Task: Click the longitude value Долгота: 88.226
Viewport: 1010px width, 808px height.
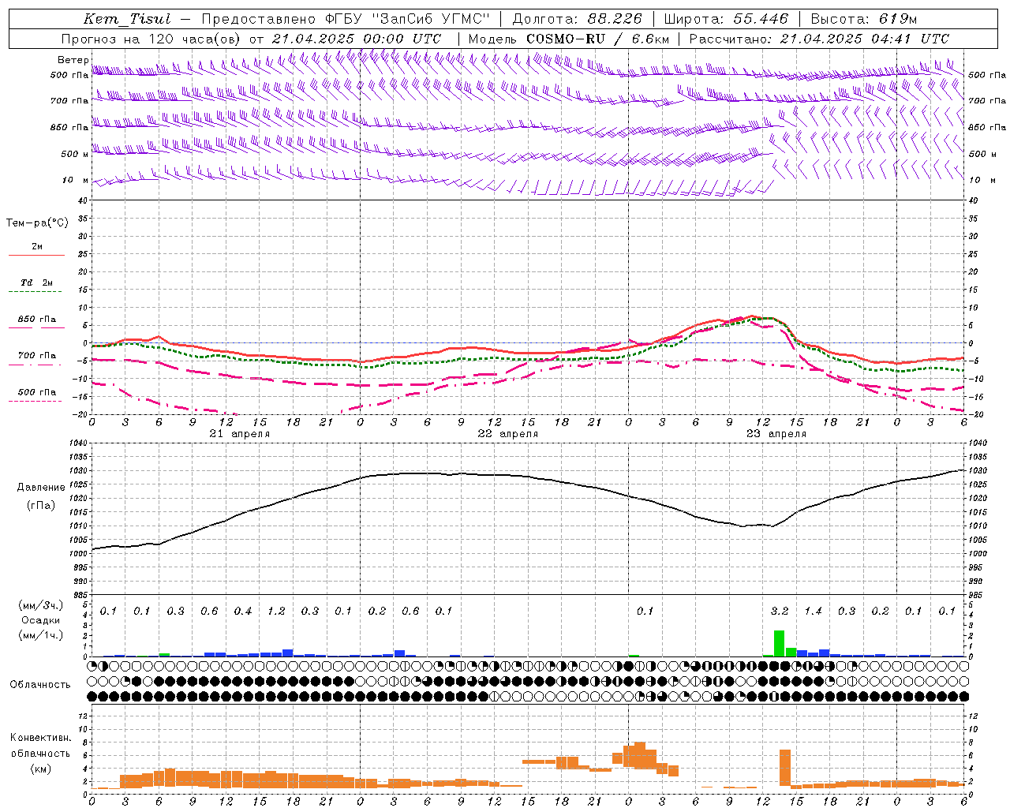Action: coord(578,19)
